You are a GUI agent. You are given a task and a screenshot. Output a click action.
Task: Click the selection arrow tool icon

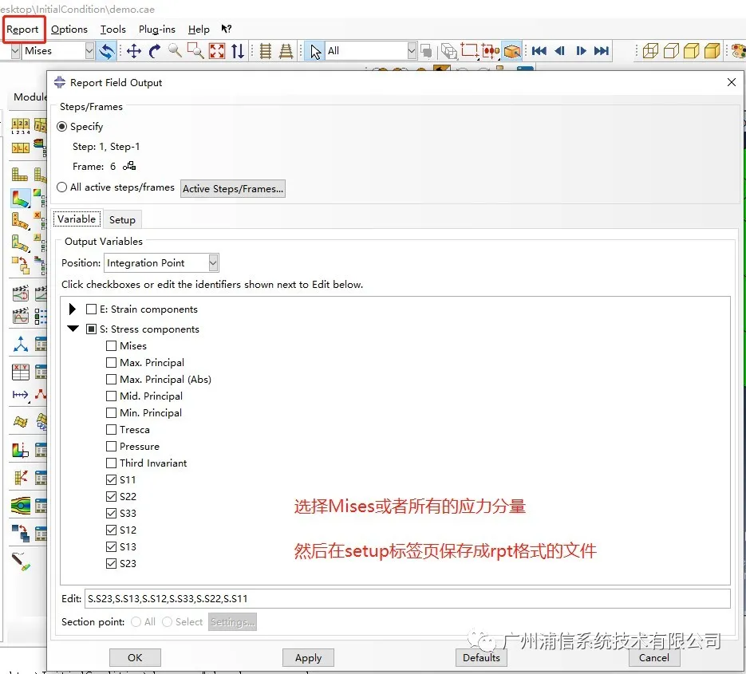click(x=315, y=51)
